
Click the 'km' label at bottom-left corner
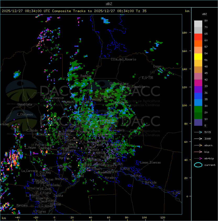pos(4,218)
